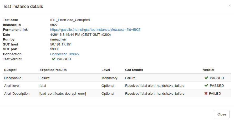
Task: Select the Handshake row subject cell
Action: [12, 78]
